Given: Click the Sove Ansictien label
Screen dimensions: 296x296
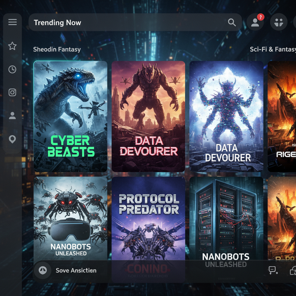Looking at the screenshot, I should (x=76, y=271).
